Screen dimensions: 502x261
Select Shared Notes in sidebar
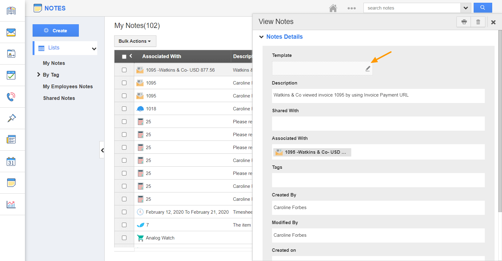point(59,98)
